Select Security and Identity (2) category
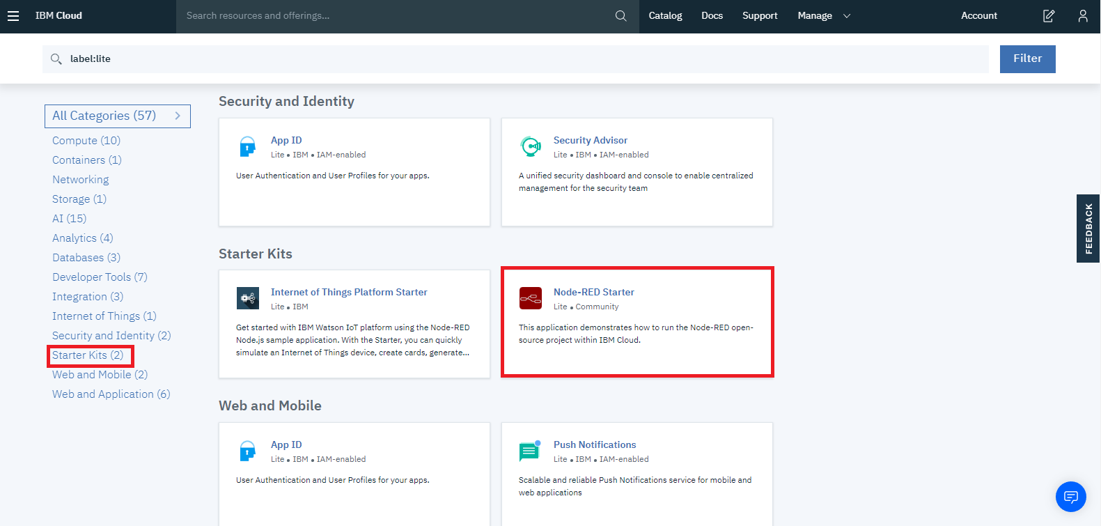This screenshot has height=526, width=1101. 111,336
